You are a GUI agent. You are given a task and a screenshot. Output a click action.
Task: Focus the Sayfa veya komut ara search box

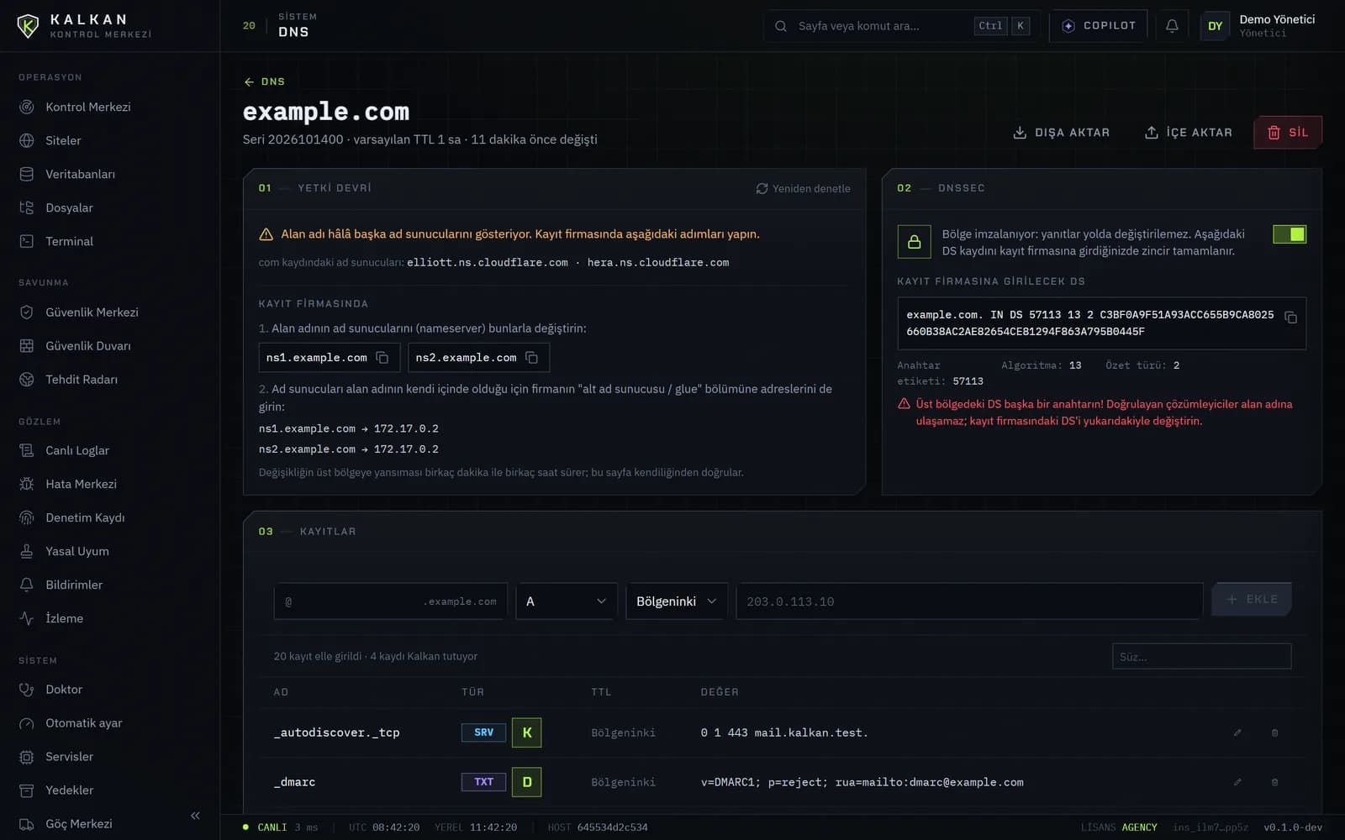pyautogui.click(x=902, y=26)
